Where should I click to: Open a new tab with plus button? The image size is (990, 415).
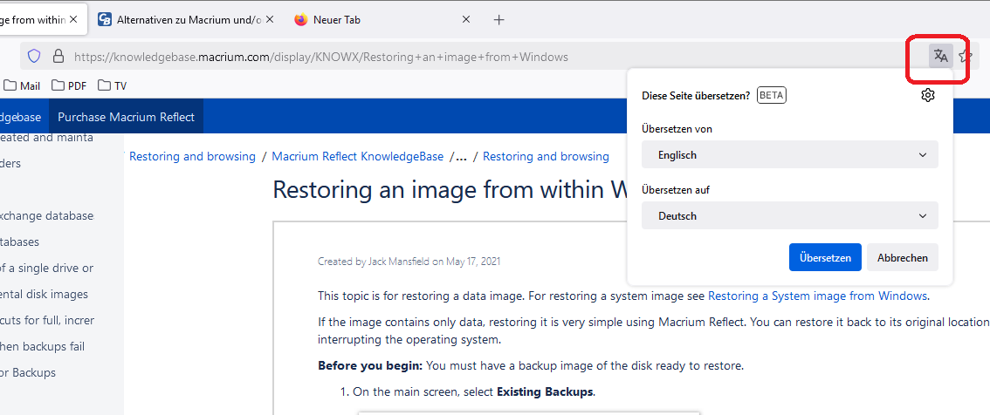coord(498,19)
